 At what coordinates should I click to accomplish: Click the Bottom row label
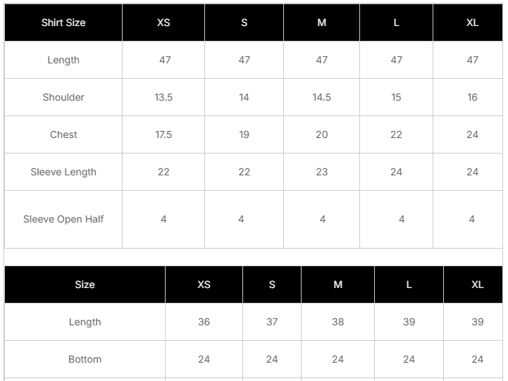click(85, 359)
